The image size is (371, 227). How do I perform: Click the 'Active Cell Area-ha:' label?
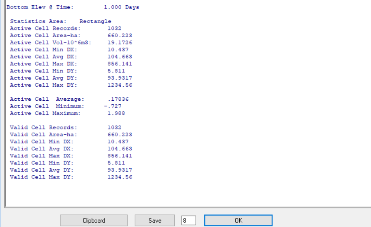[x=45, y=36]
